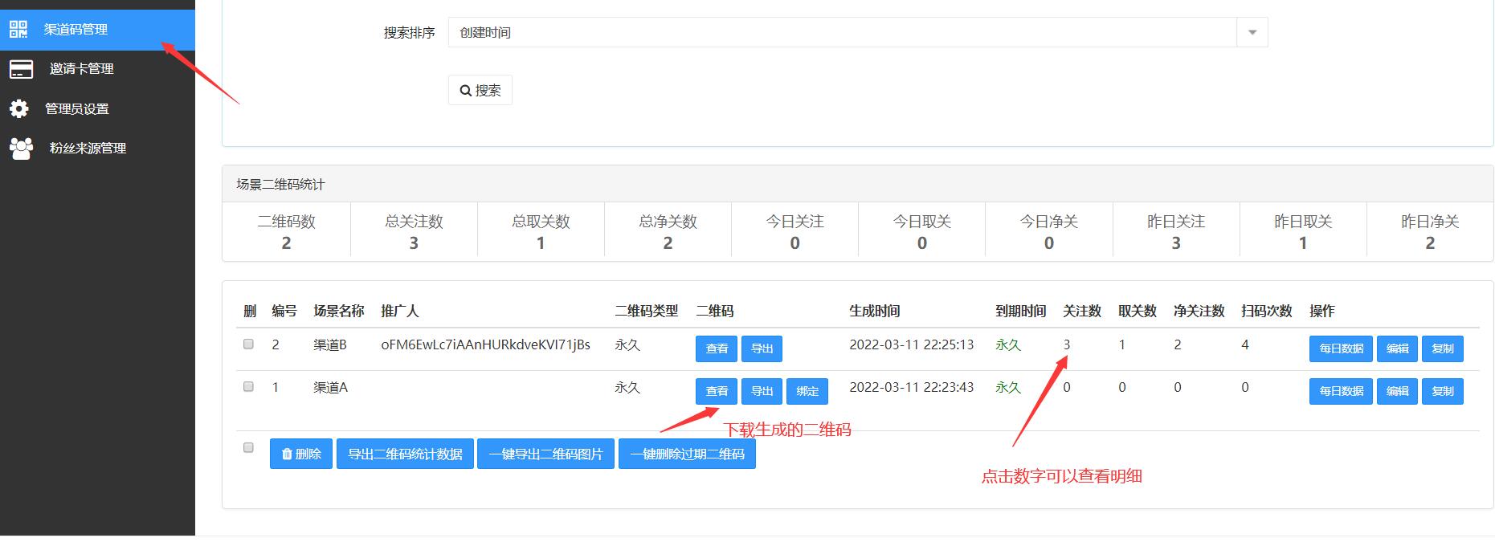View the QR code for 渠道A
This screenshot has height=542, width=1495.
pos(716,391)
